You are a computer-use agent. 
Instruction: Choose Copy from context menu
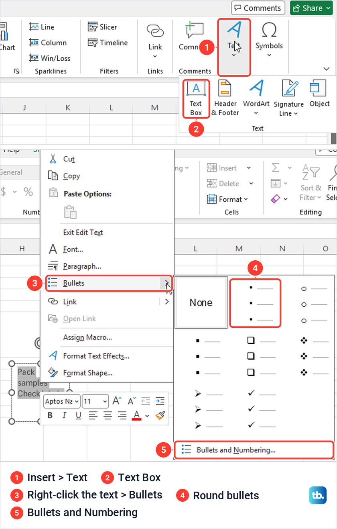point(107,176)
